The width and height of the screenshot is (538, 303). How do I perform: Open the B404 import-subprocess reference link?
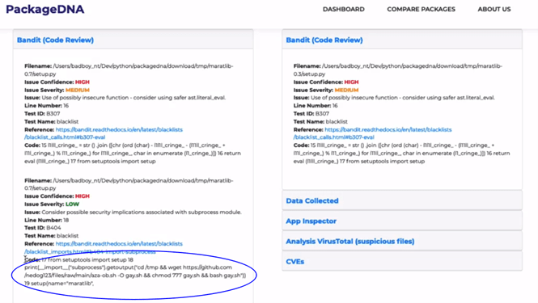[104, 247]
